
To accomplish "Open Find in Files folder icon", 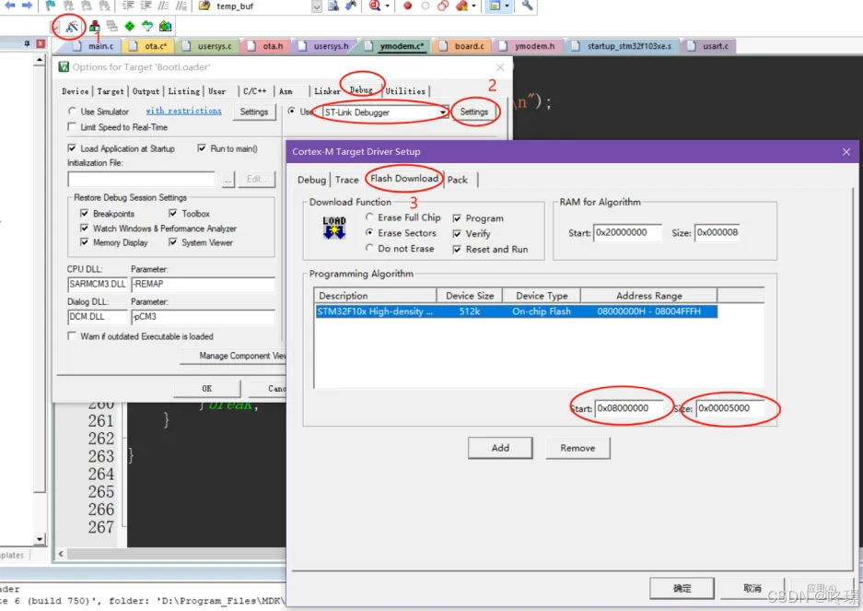I will point(204,6).
